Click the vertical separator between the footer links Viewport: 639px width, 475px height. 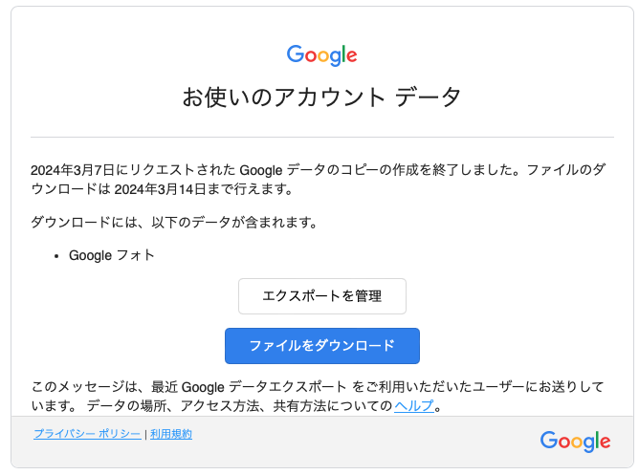pyautogui.click(x=145, y=435)
